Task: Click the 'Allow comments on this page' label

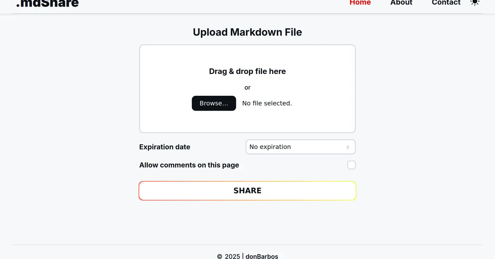Action: [x=189, y=165]
